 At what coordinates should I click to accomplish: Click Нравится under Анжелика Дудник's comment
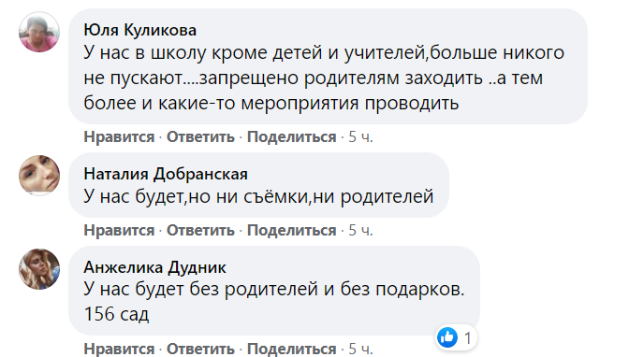(119, 349)
